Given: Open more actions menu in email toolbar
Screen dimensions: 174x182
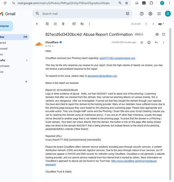Looking at the screenshot, I should point(90,24).
